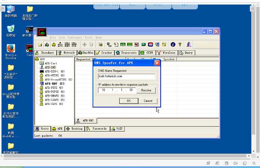This screenshot has width=260, height=168.
Task: Open the VoIP bottom tab
Action: click(x=117, y=129)
